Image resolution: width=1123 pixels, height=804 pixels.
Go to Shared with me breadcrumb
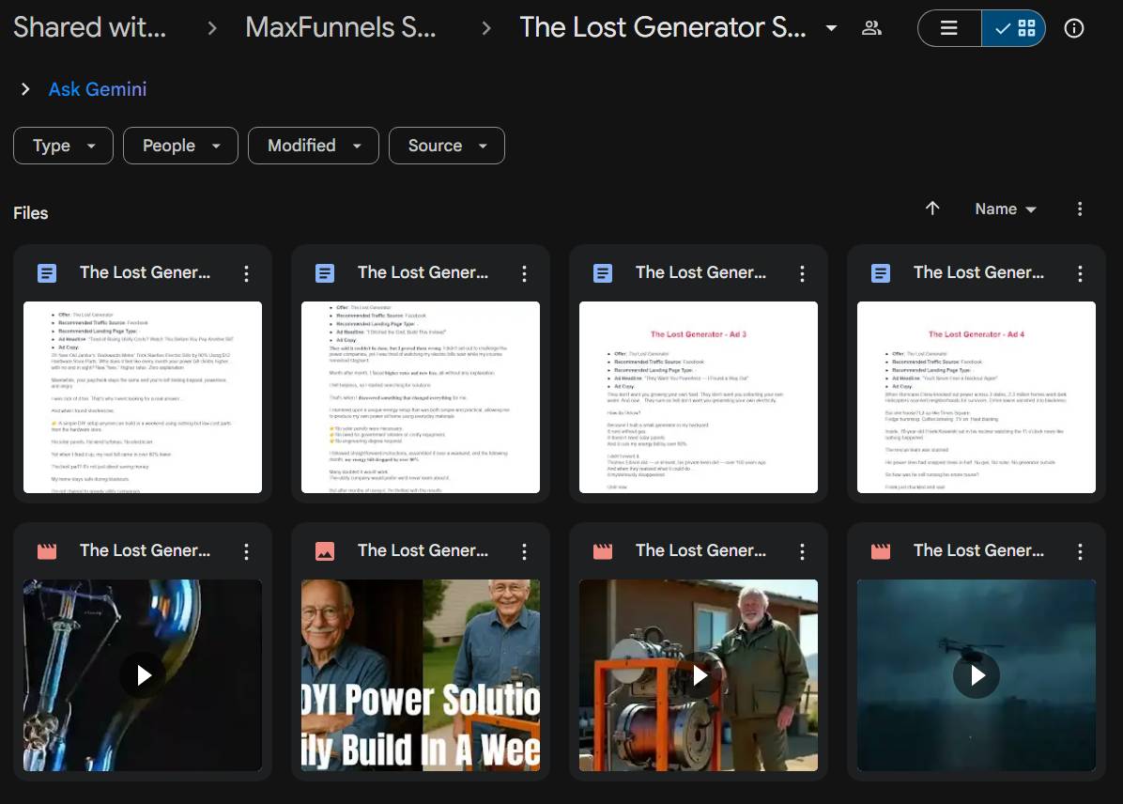(x=89, y=27)
